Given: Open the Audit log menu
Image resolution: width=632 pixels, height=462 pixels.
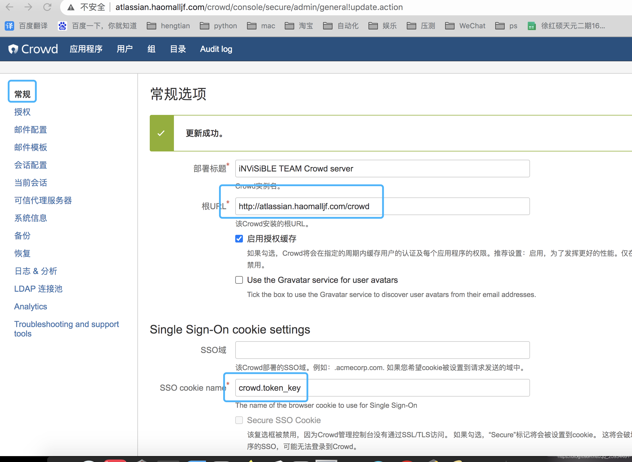Looking at the screenshot, I should (216, 49).
